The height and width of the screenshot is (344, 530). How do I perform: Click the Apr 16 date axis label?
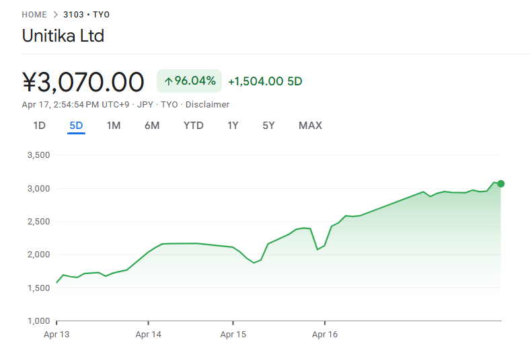324,334
